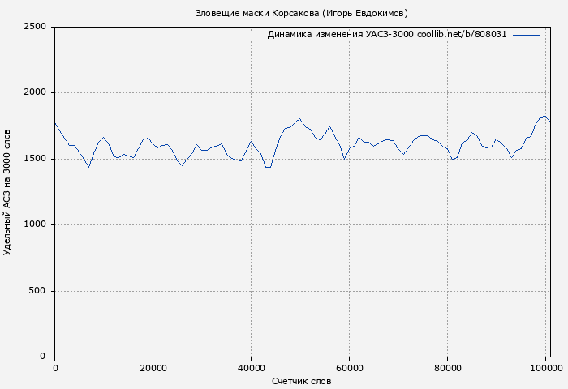
Task: Click the highest line peak near 100000 words
Action: coord(544,116)
